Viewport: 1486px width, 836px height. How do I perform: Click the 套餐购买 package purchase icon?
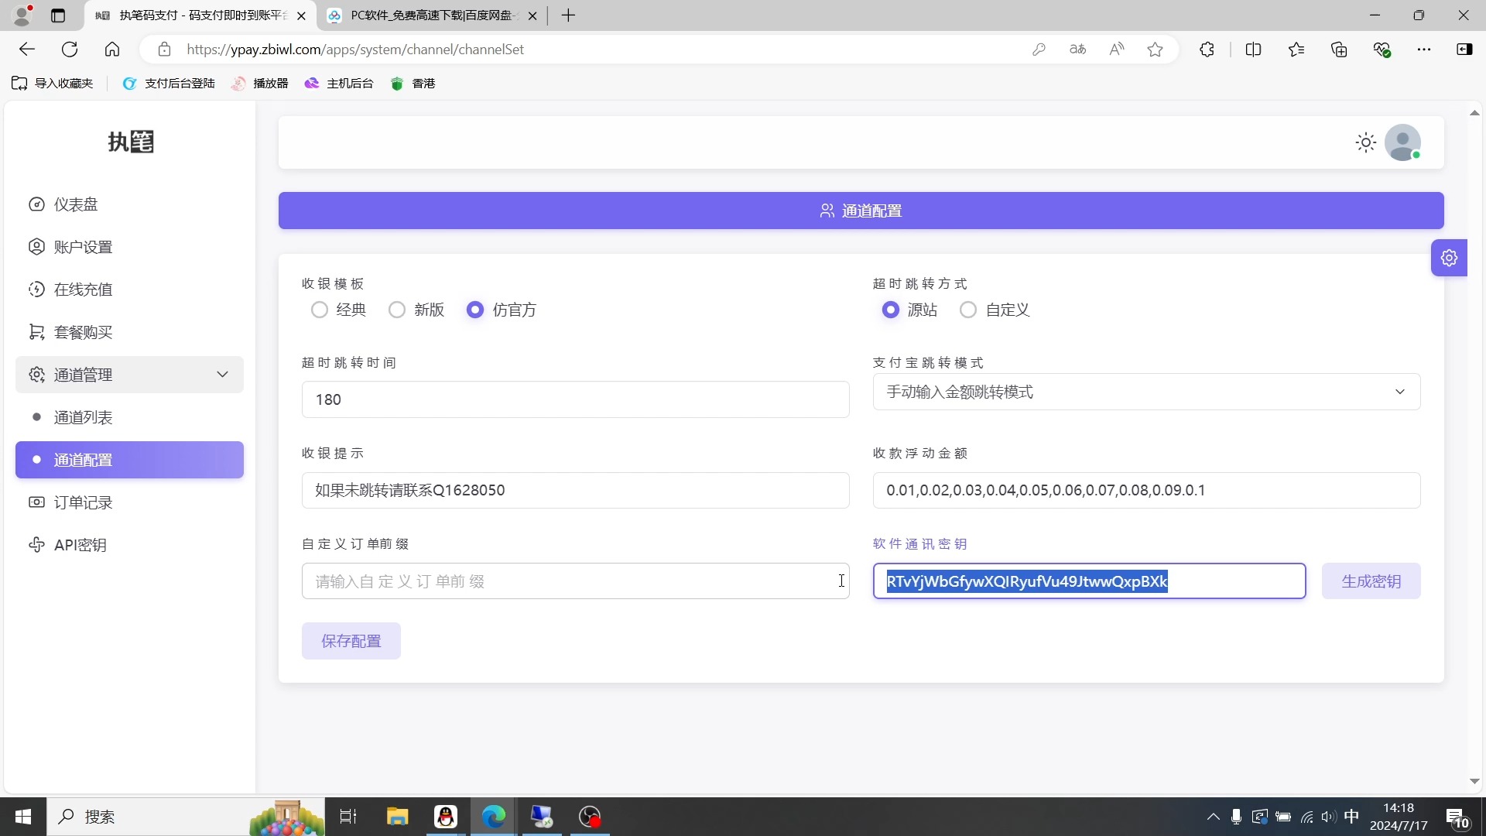[36, 333]
